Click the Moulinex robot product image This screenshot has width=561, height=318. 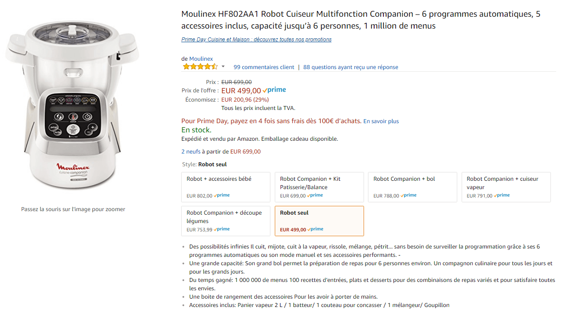72,106
